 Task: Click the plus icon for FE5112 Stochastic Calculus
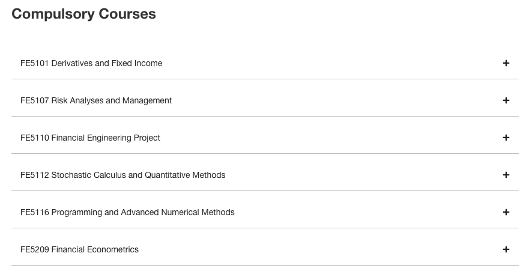[x=506, y=175]
